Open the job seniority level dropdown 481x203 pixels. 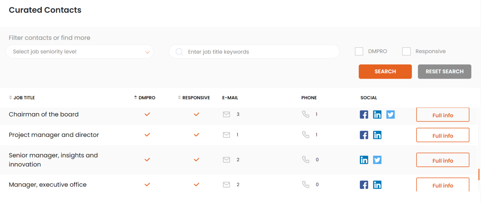coord(80,51)
